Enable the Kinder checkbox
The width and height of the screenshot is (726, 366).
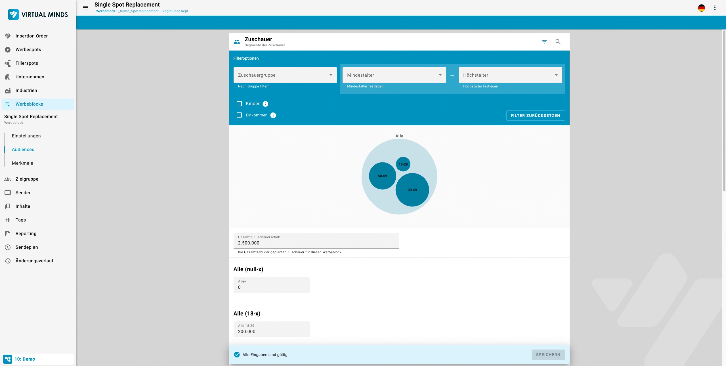coord(239,104)
